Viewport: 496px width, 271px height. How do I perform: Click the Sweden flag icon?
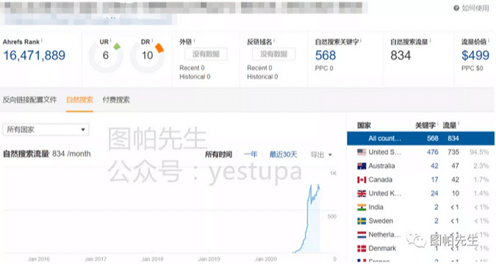(x=362, y=221)
